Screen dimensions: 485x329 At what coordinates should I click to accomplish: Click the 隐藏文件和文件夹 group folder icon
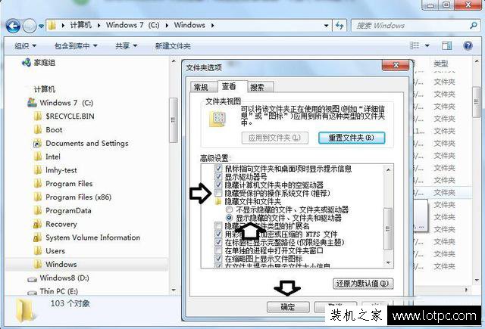click(x=218, y=202)
